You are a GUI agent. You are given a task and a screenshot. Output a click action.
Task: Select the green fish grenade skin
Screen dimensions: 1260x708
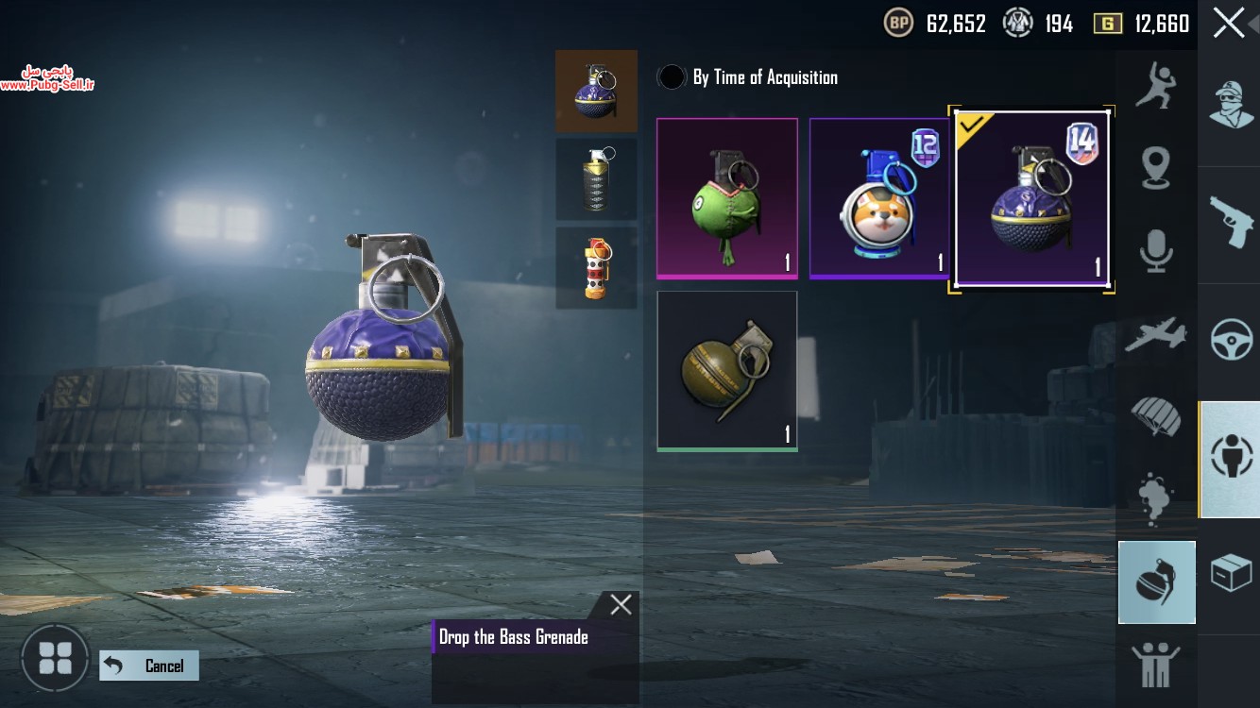point(727,199)
